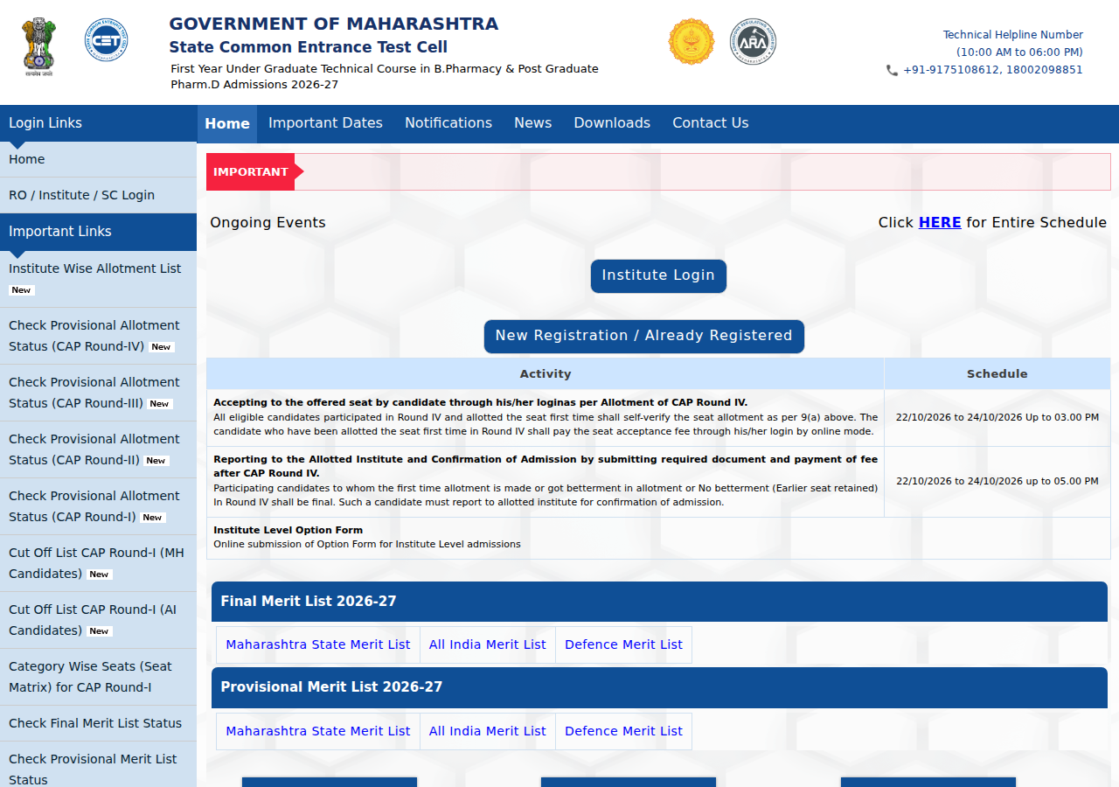The image size is (1119, 787).
Task: Check Provisional Allotment Status for CAP Round-I
Action: (x=98, y=506)
